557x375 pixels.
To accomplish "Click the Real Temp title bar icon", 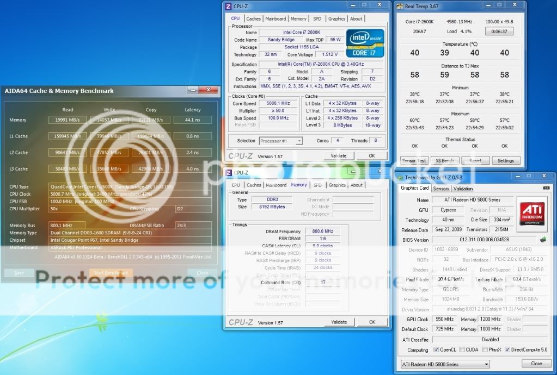I will [400, 7].
